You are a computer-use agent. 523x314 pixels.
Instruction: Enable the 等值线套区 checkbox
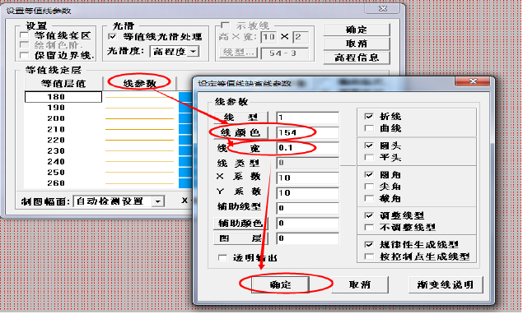(24, 35)
